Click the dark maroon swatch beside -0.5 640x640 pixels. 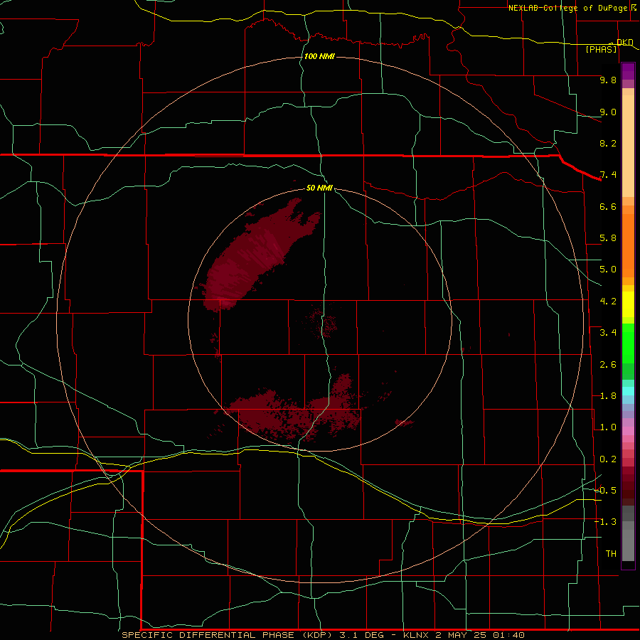(628, 494)
